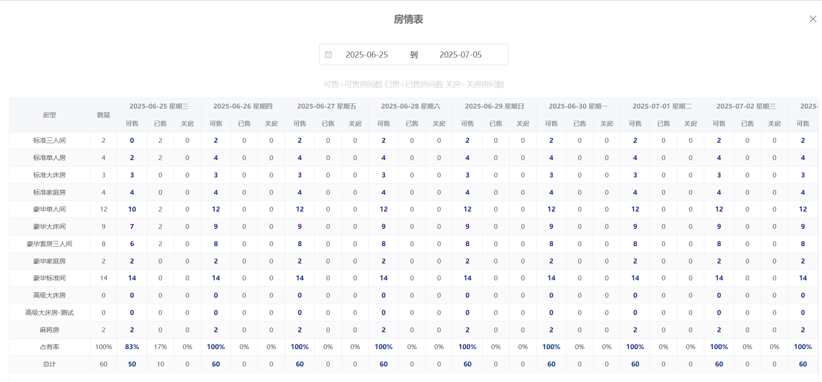Click the 2025-06-28 星期六 date header

click(410, 106)
